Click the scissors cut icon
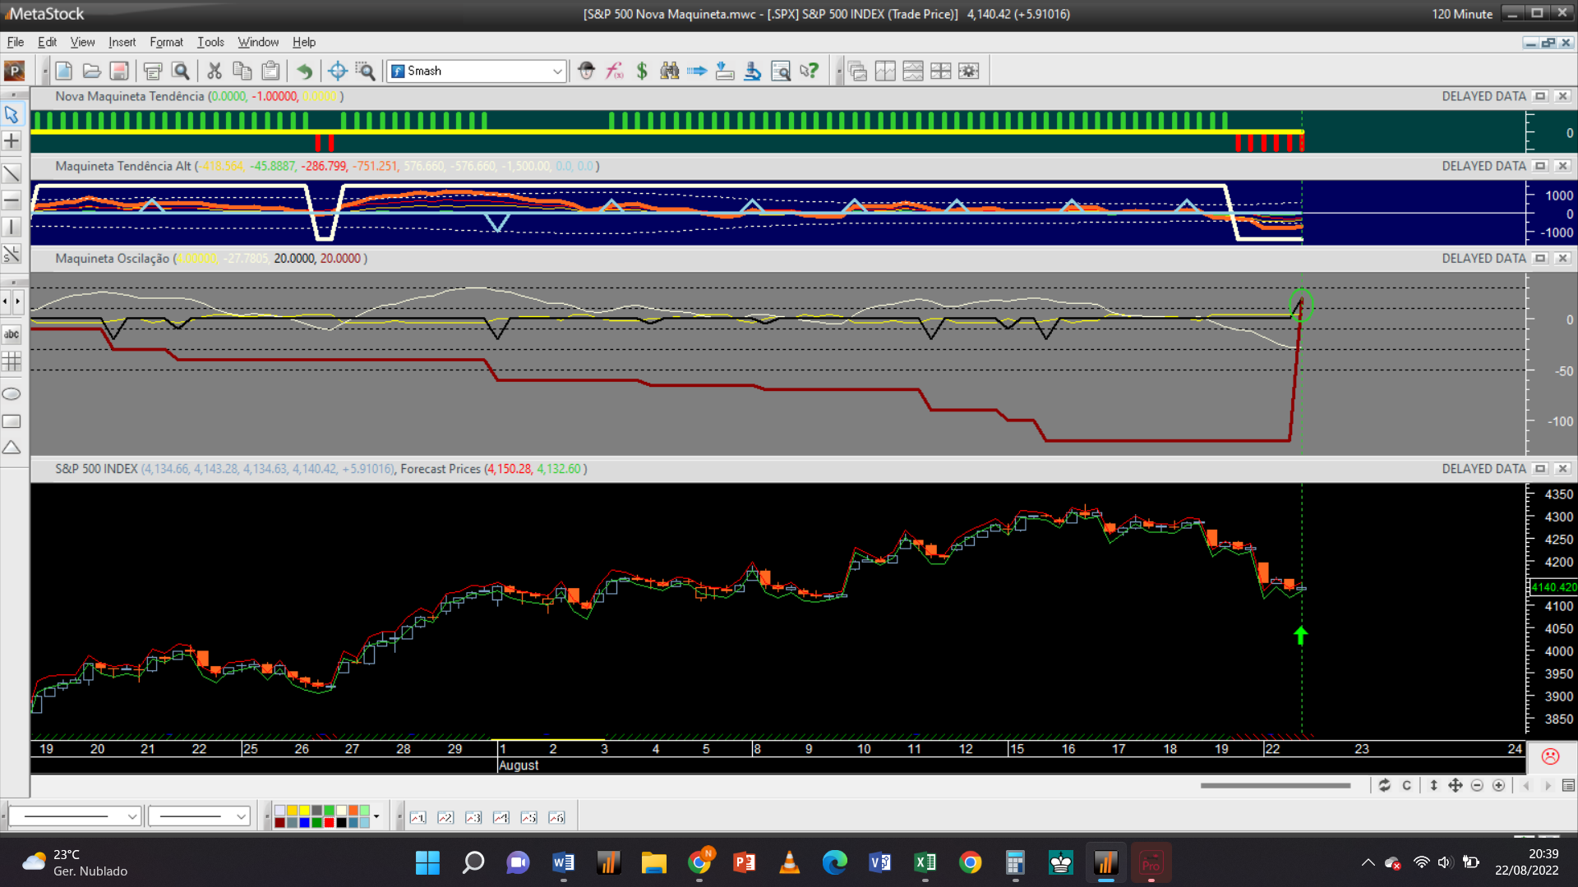 [x=215, y=71]
